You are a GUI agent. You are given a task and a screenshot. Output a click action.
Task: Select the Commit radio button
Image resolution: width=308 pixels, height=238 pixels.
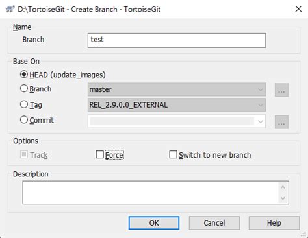[x=24, y=120]
